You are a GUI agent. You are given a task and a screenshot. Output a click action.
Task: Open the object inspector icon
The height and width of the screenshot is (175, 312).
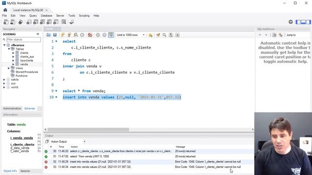[20, 22]
